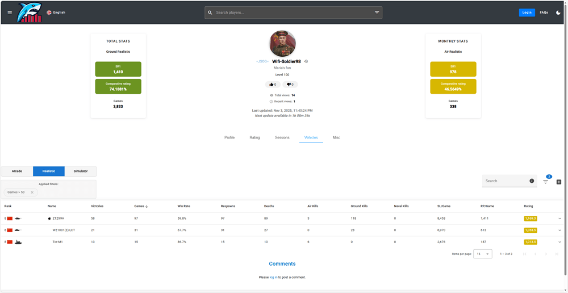Expand the Tor-M1 row details
Image resolution: width=568 pixels, height=293 pixels.
pos(559,242)
